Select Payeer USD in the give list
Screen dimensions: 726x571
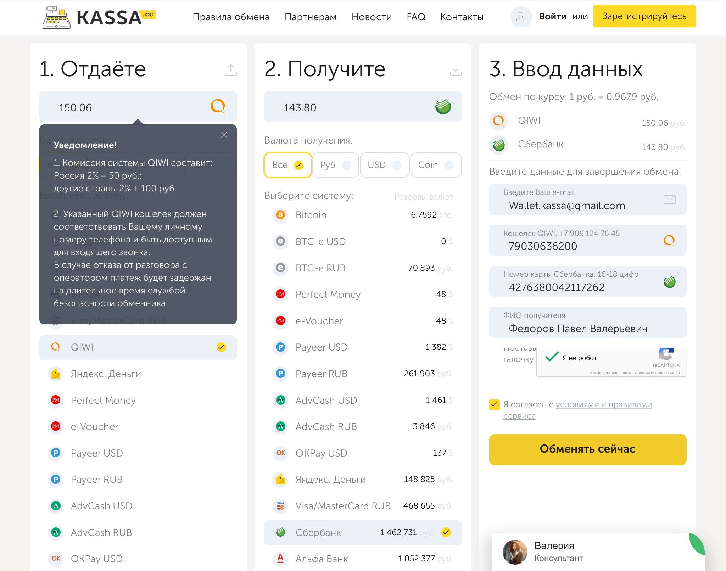tap(138, 453)
